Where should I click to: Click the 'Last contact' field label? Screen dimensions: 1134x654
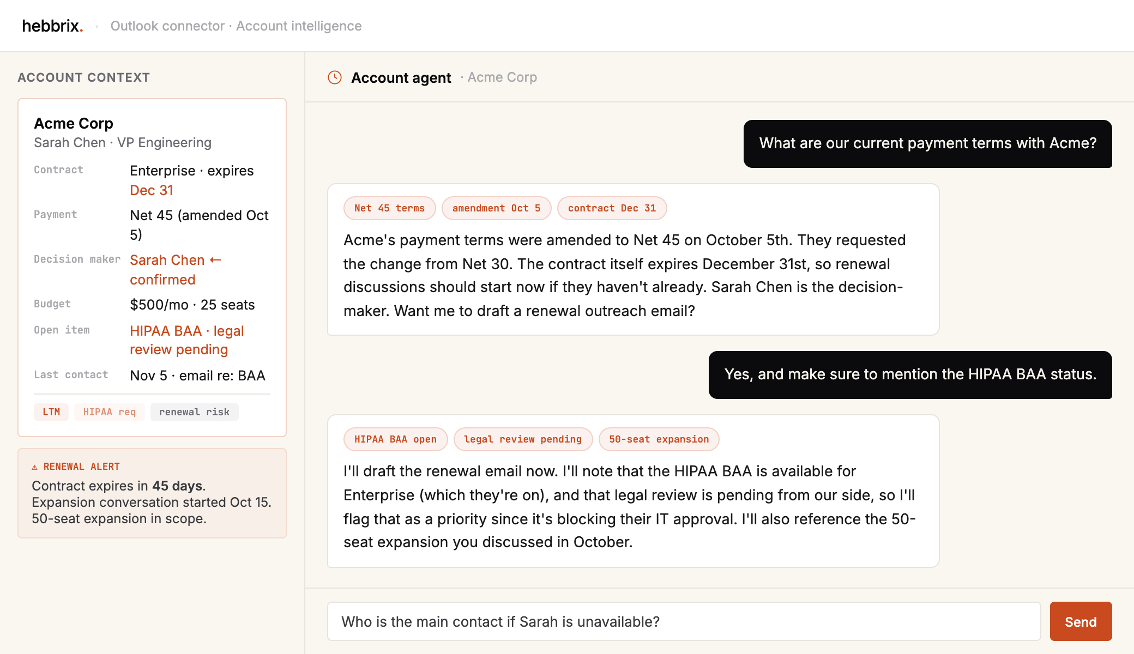point(71,374)
